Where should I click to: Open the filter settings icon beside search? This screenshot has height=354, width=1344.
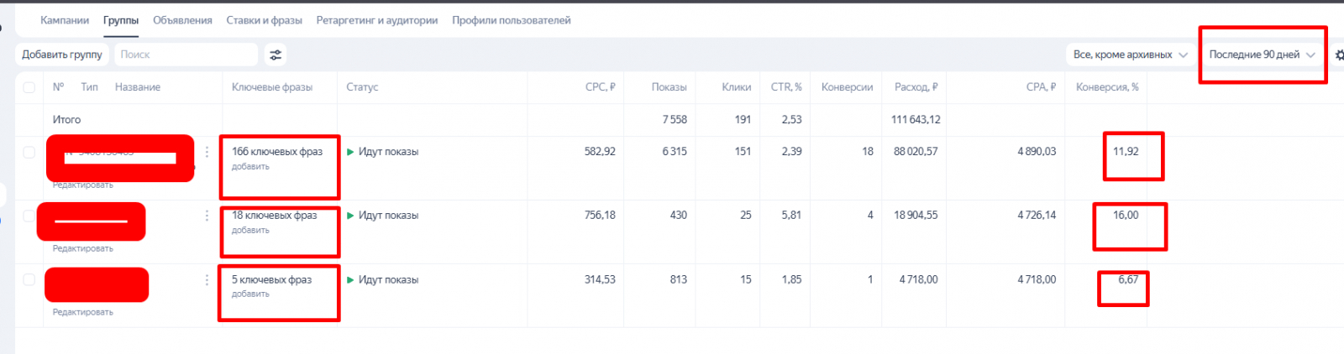[276, 55]
